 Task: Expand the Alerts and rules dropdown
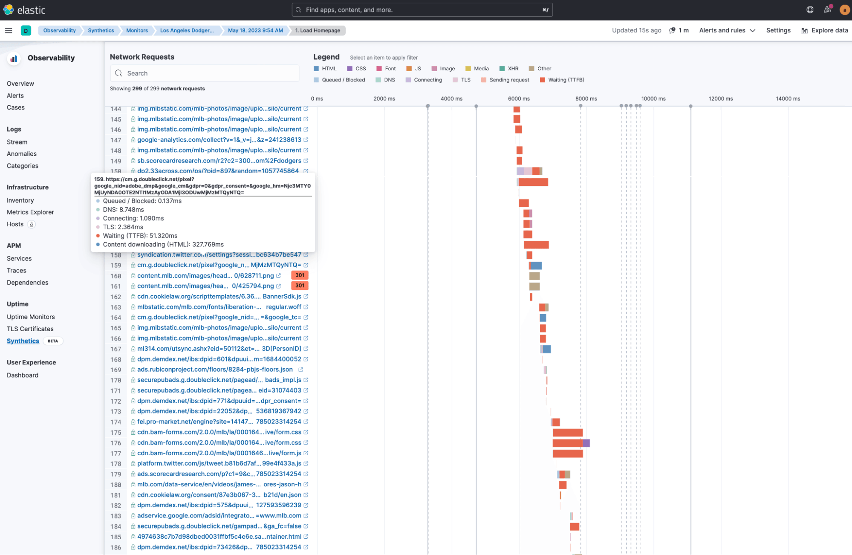(727, 31)
